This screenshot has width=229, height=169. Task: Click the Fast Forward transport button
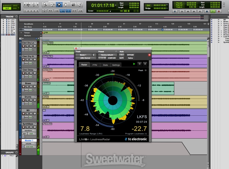coord(194,11)
